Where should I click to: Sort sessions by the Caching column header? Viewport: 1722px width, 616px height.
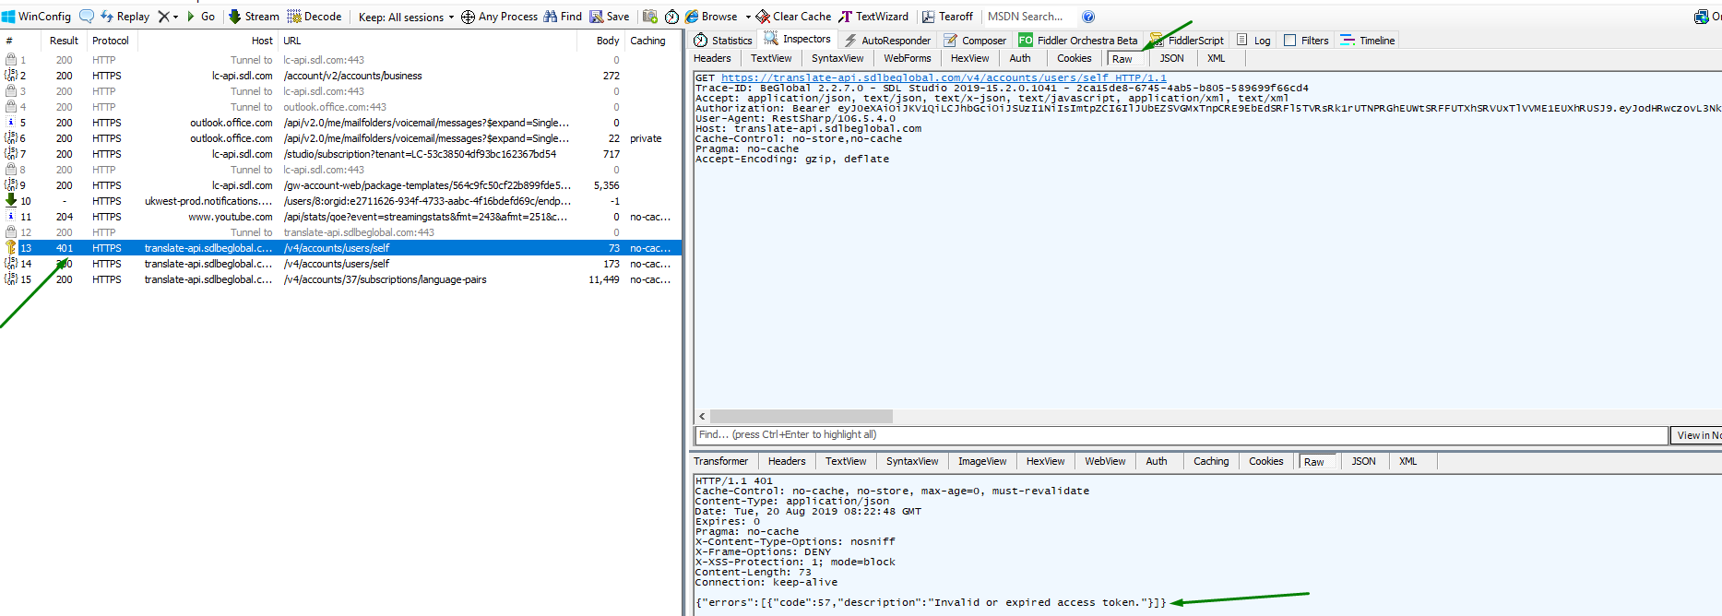click(652, 41)
